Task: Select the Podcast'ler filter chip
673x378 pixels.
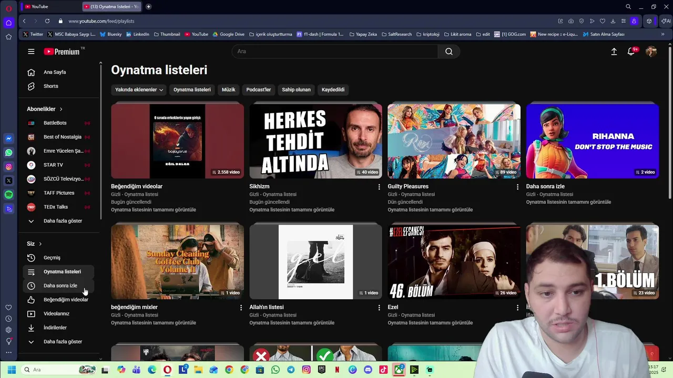Action: tap(258, 90)
